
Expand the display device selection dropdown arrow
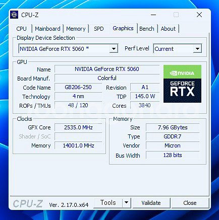[114, 49]
